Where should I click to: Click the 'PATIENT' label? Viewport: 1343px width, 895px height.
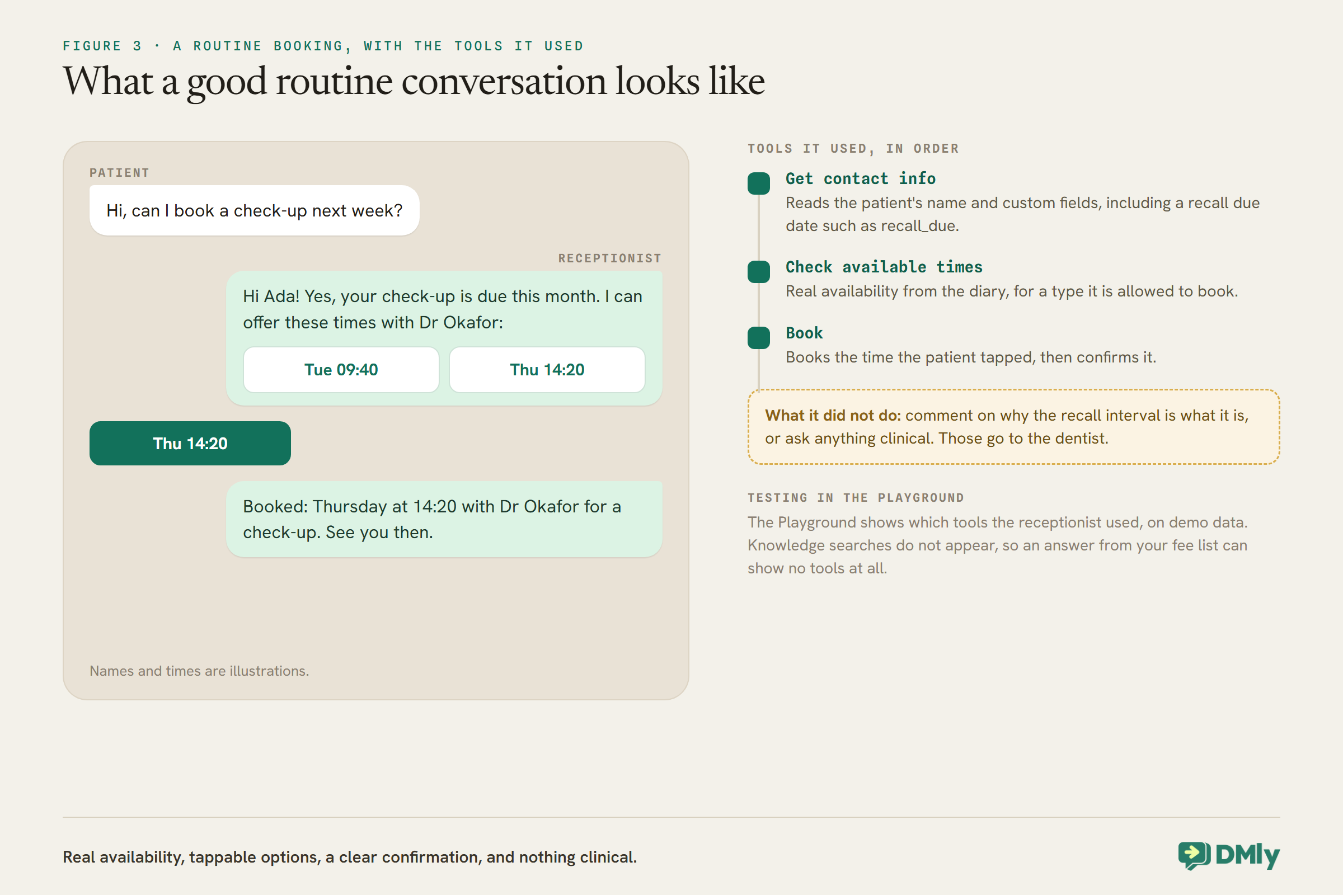(x=119, y=173)
